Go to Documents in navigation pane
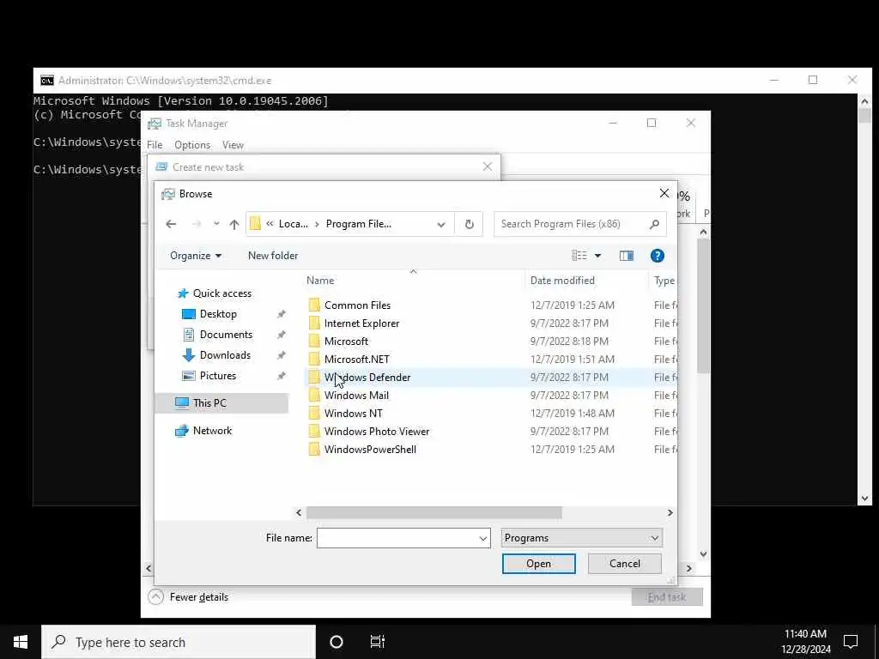The image size is (879, 659). 226,335
